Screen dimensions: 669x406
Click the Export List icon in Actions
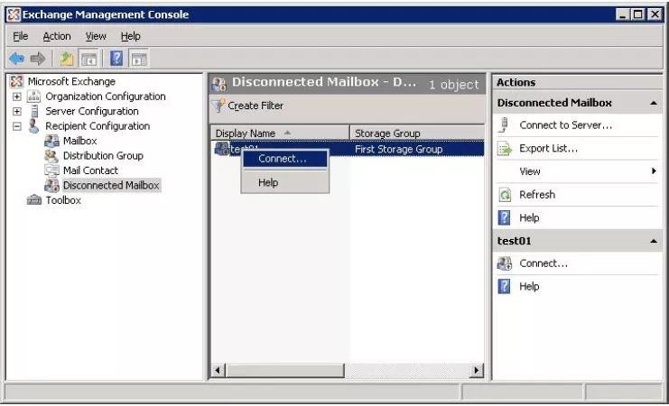[505, 148]
